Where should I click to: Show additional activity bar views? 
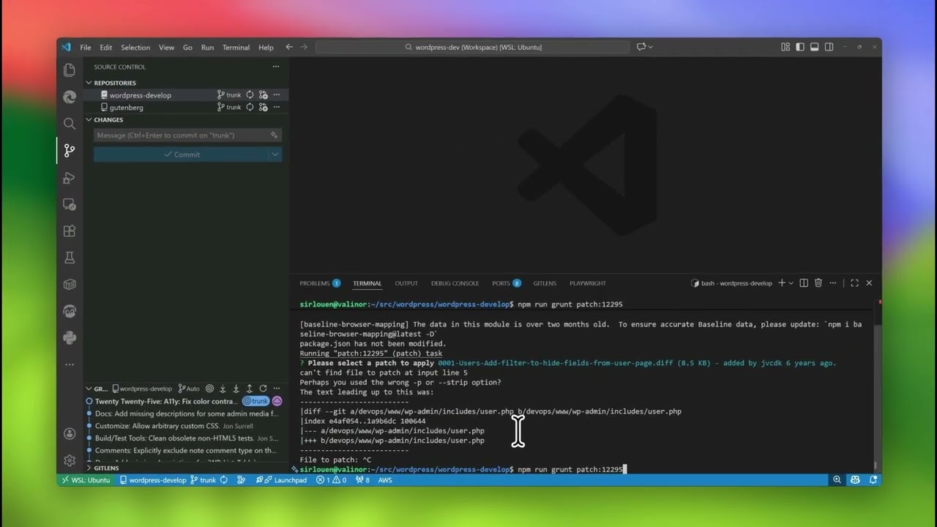click(x=70, y=364)
